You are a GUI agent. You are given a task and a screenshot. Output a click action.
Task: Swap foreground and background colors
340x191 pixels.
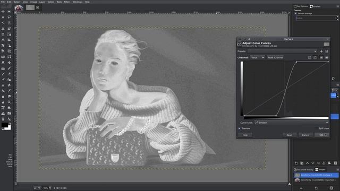coord(10,124)
